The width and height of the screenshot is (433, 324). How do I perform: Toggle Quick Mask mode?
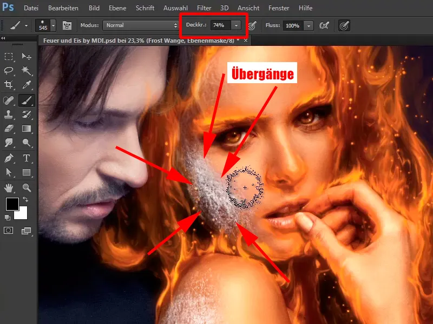tap(9, 231)
